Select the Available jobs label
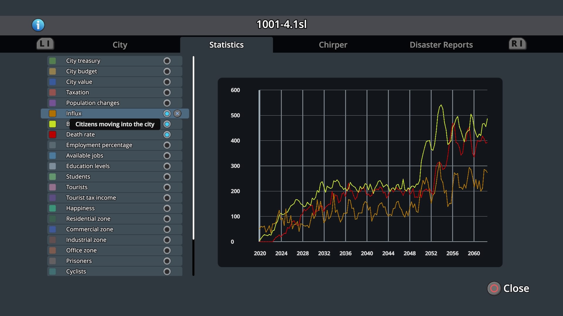The image size is (563, 316). point(84,156)
